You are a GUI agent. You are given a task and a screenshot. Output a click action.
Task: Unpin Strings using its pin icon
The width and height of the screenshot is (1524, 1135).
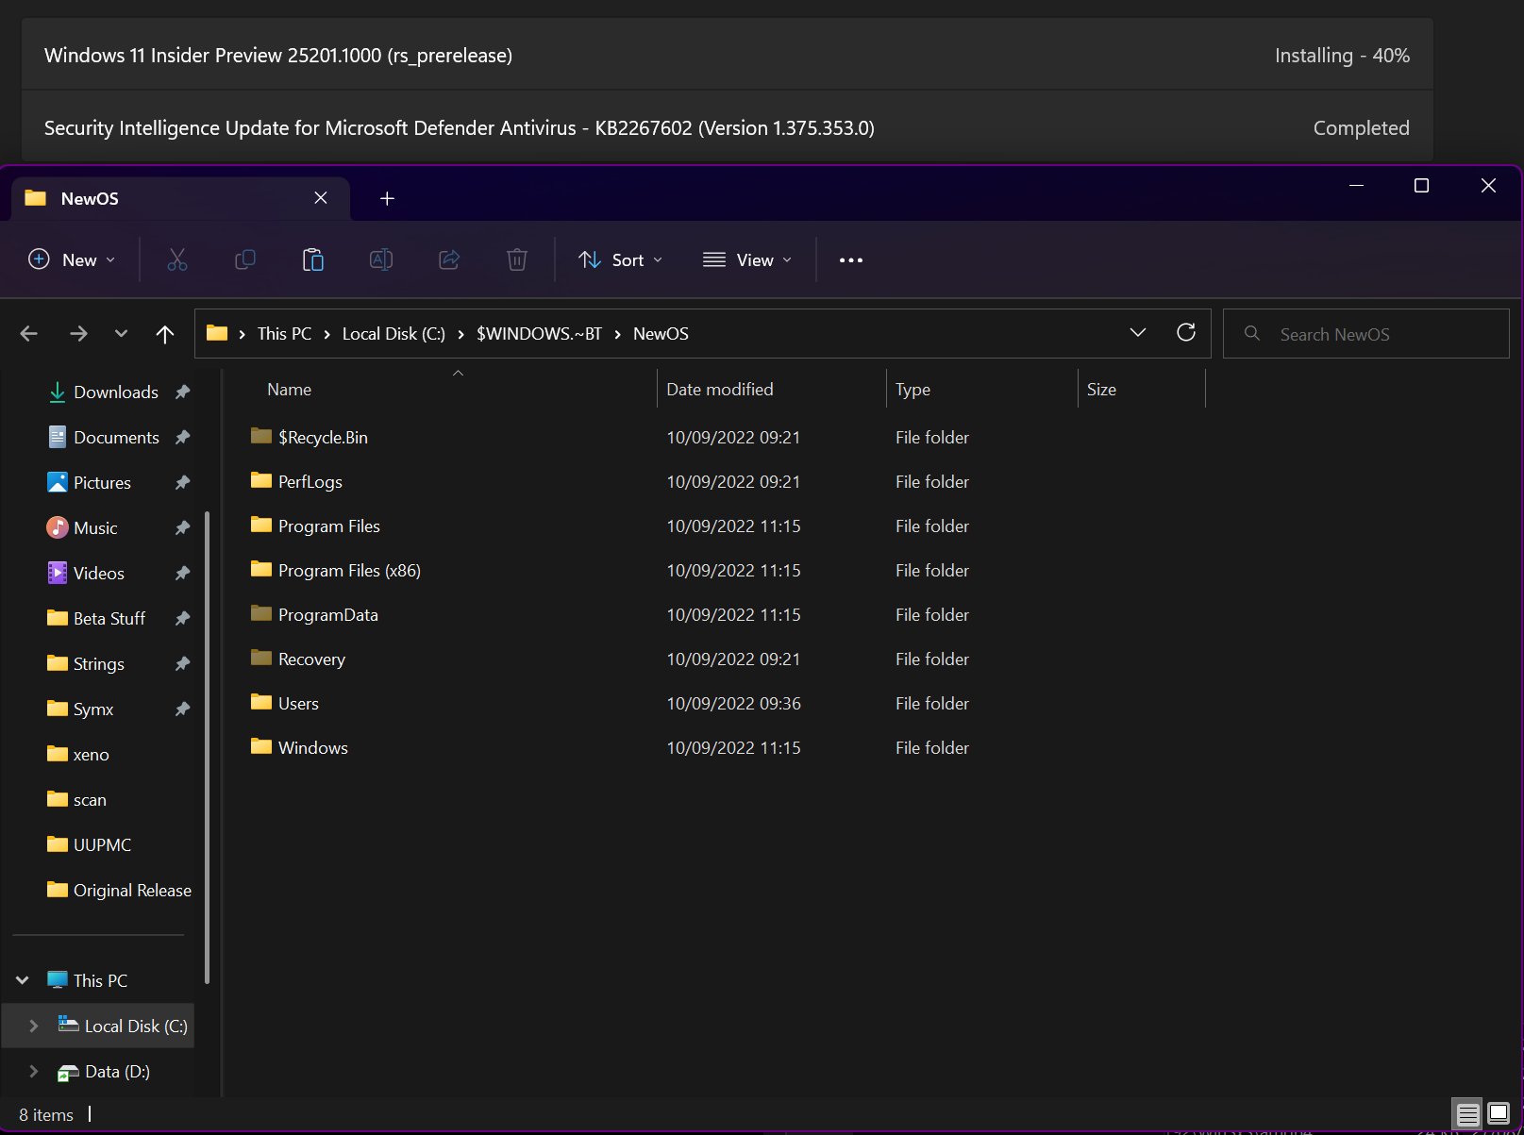coord(183,664)
